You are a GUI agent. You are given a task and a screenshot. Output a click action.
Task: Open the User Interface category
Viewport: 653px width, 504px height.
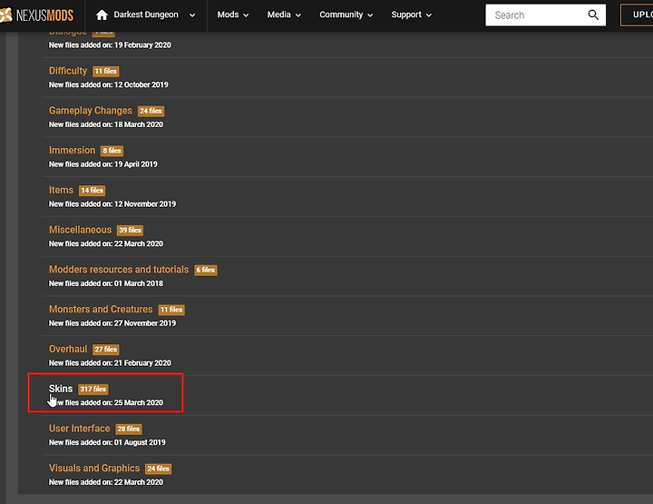click(79, 429)
